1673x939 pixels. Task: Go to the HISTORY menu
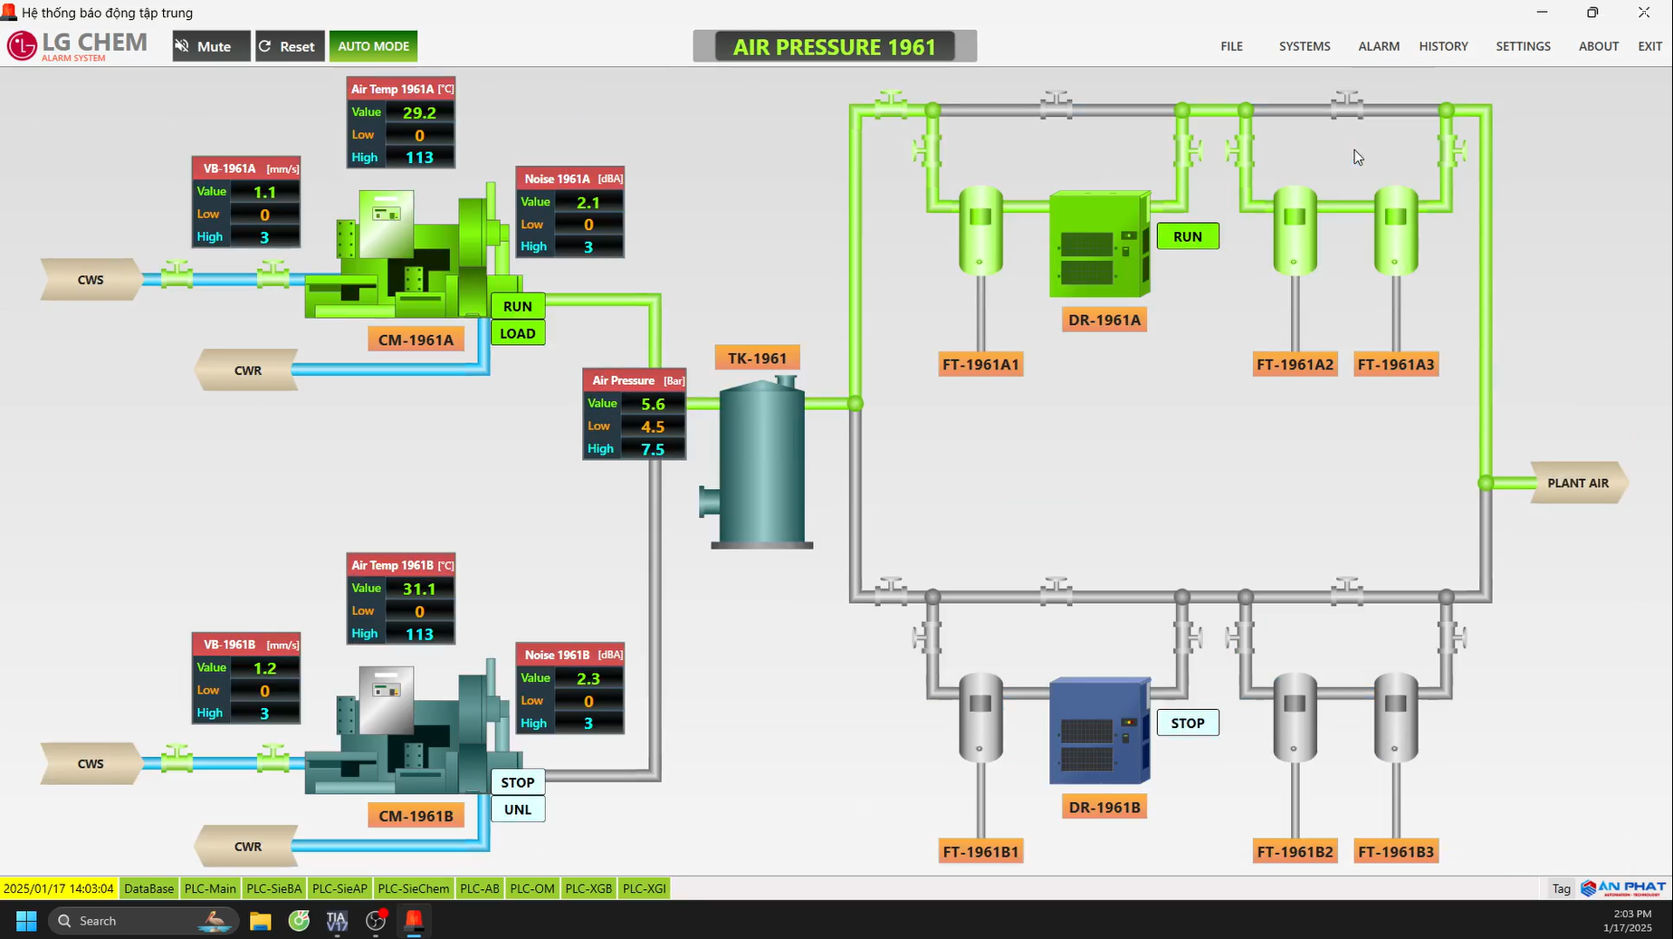[x=1443, y=46]
